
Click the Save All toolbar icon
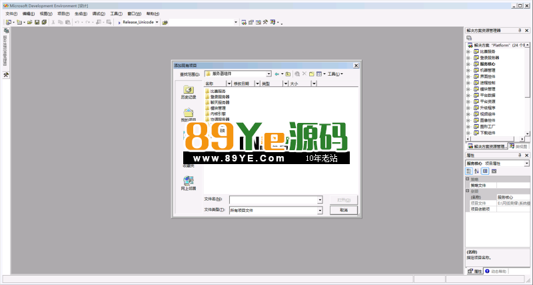[x=44, y=23]
